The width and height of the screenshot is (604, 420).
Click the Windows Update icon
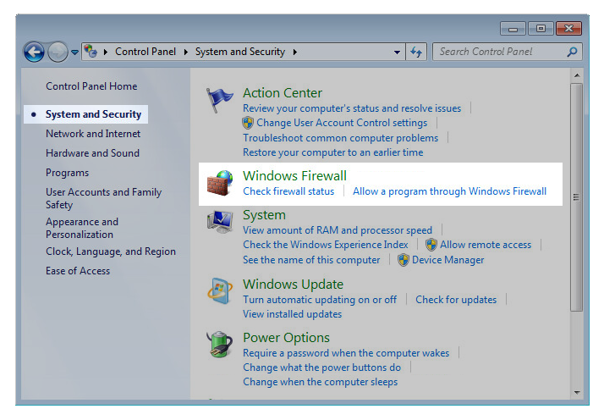pos(220,291)
